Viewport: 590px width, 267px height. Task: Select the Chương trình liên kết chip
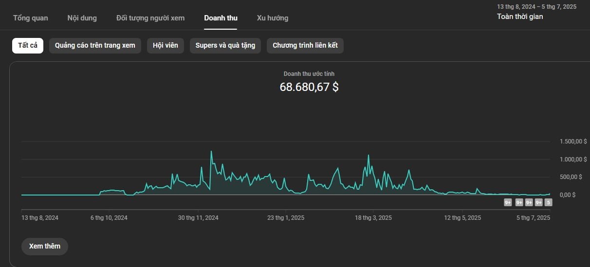pos(305,45)
